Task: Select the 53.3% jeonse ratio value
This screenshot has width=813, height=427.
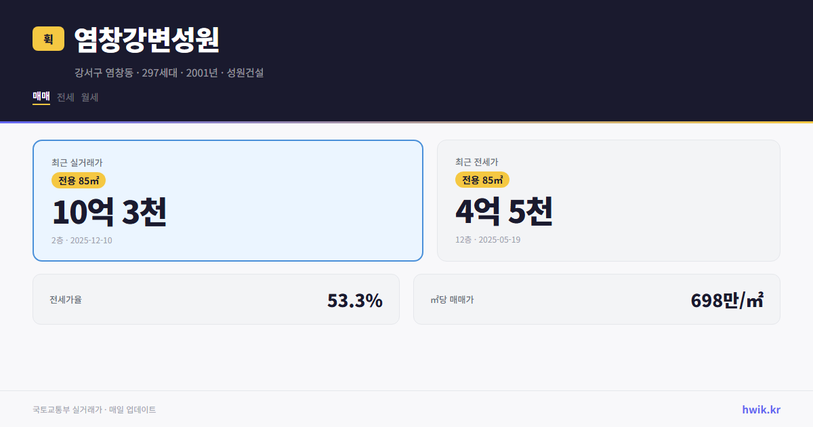Action: [x=355, y=299]
